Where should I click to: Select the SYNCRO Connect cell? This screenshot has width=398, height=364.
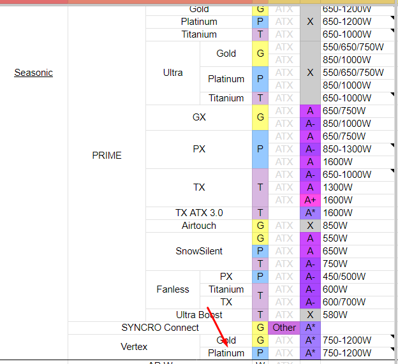coord(160,328)
